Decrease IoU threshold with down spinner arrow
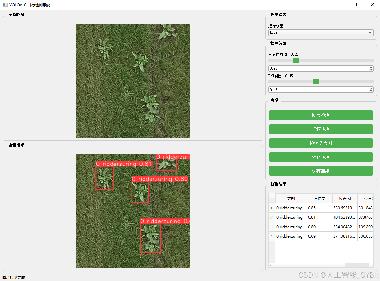Image resolution: width=380 pixels, height=281 pixels. [x=371, y=91]
